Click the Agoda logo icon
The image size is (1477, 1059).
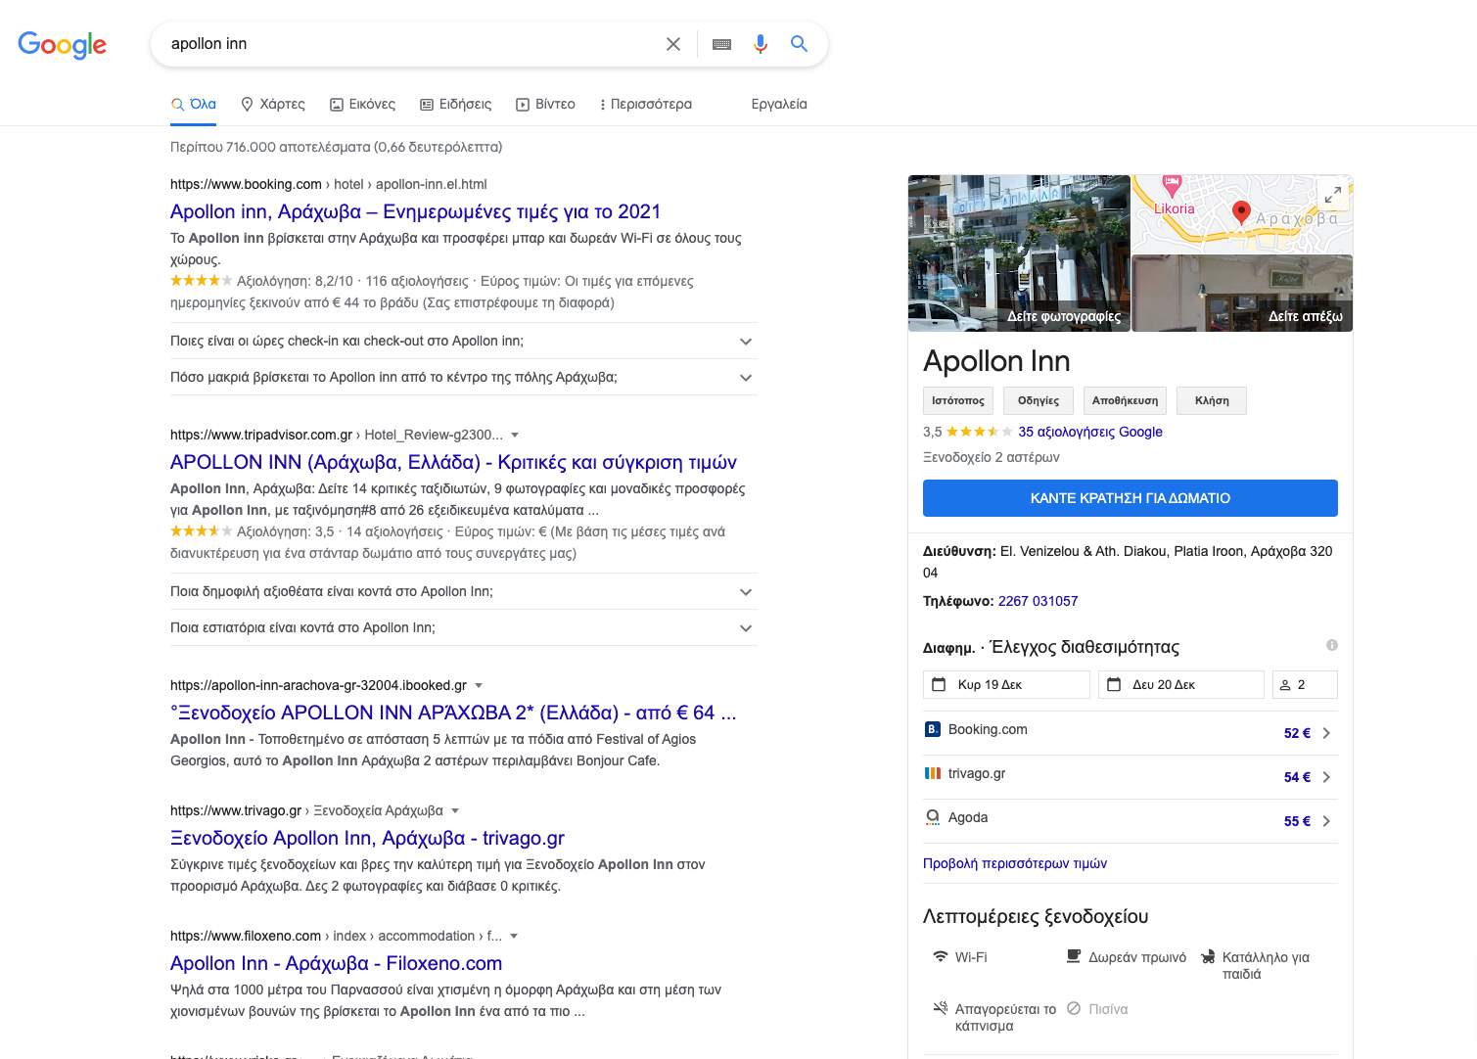point(933,817)
